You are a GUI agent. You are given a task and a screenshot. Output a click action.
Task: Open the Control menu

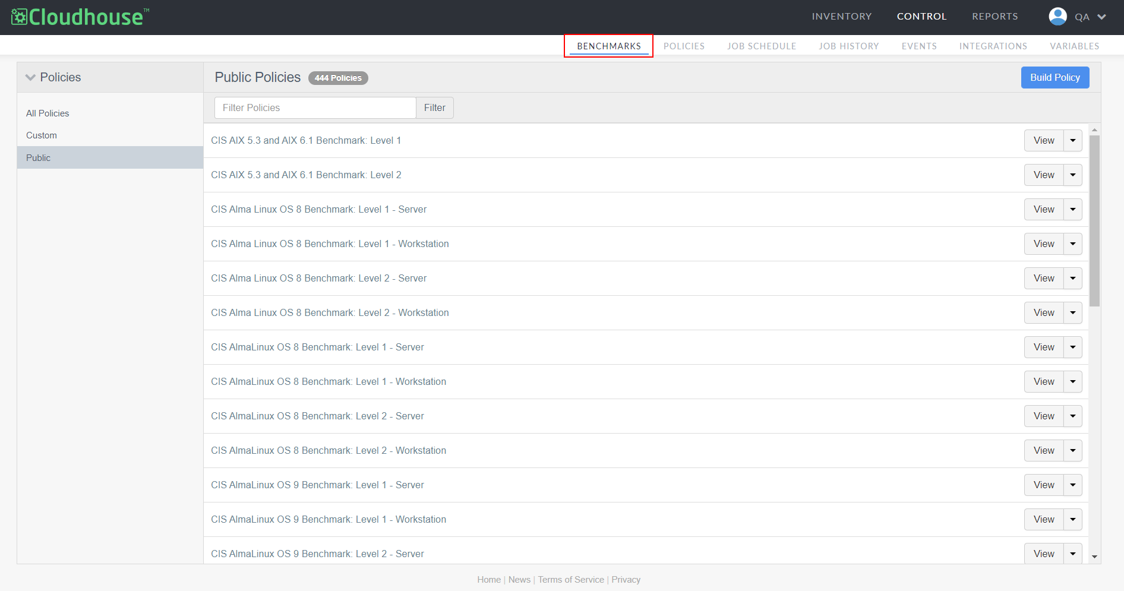coord(921,17)
